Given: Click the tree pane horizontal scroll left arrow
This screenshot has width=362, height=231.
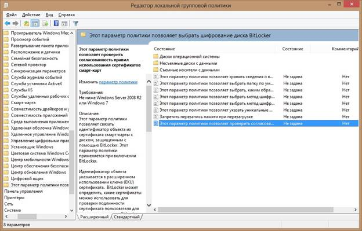Looking at the screenshot, I should click(x=6, y=217).
